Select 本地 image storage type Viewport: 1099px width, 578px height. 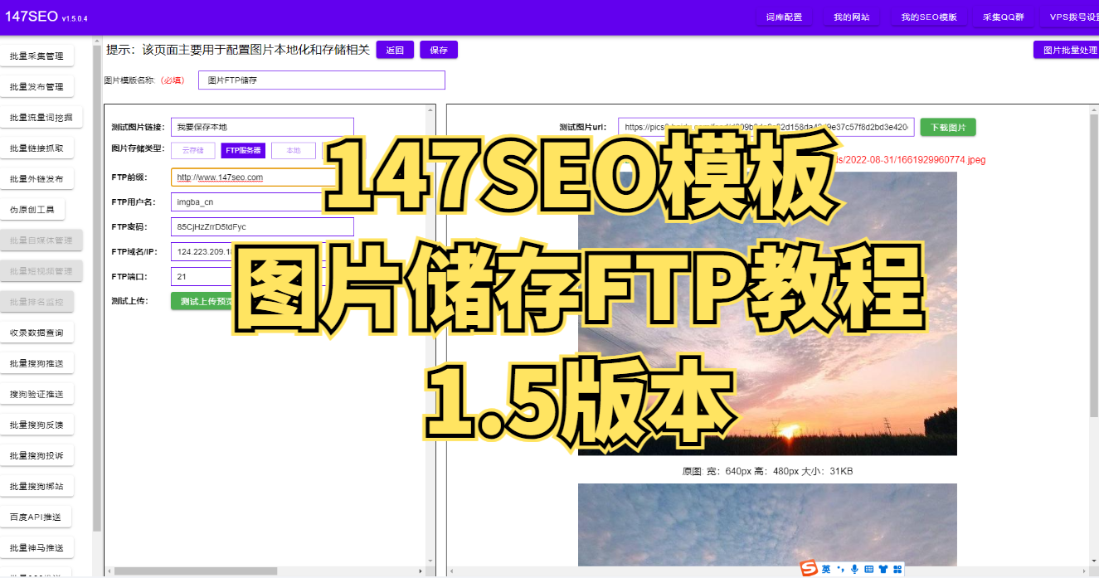point(294,151)
